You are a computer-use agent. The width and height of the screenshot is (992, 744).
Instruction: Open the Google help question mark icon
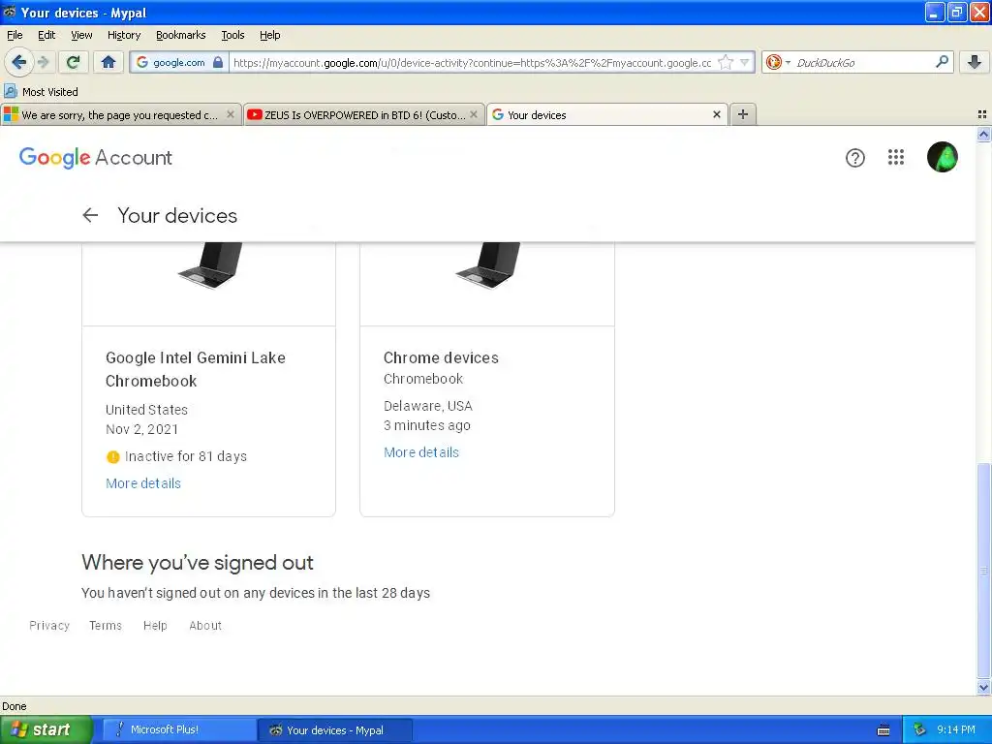pyautogui.click(x=854, y=158)
